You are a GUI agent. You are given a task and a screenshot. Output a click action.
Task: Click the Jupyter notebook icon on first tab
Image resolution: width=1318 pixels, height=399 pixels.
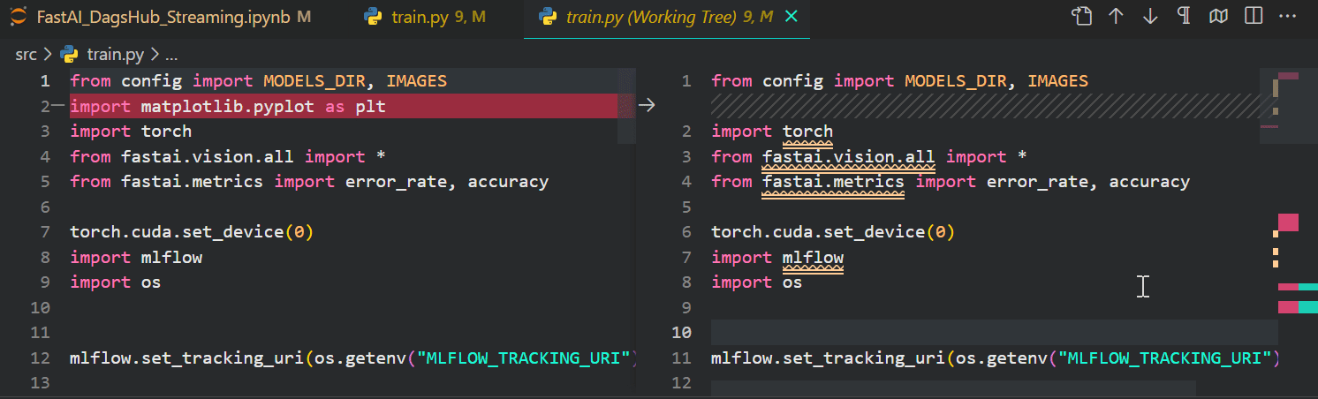tap(18, 17)
